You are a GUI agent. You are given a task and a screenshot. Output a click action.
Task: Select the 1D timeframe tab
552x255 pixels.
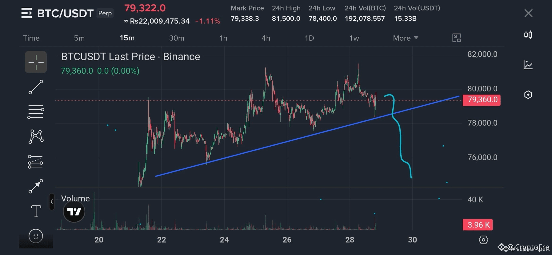tap(309, 38)
